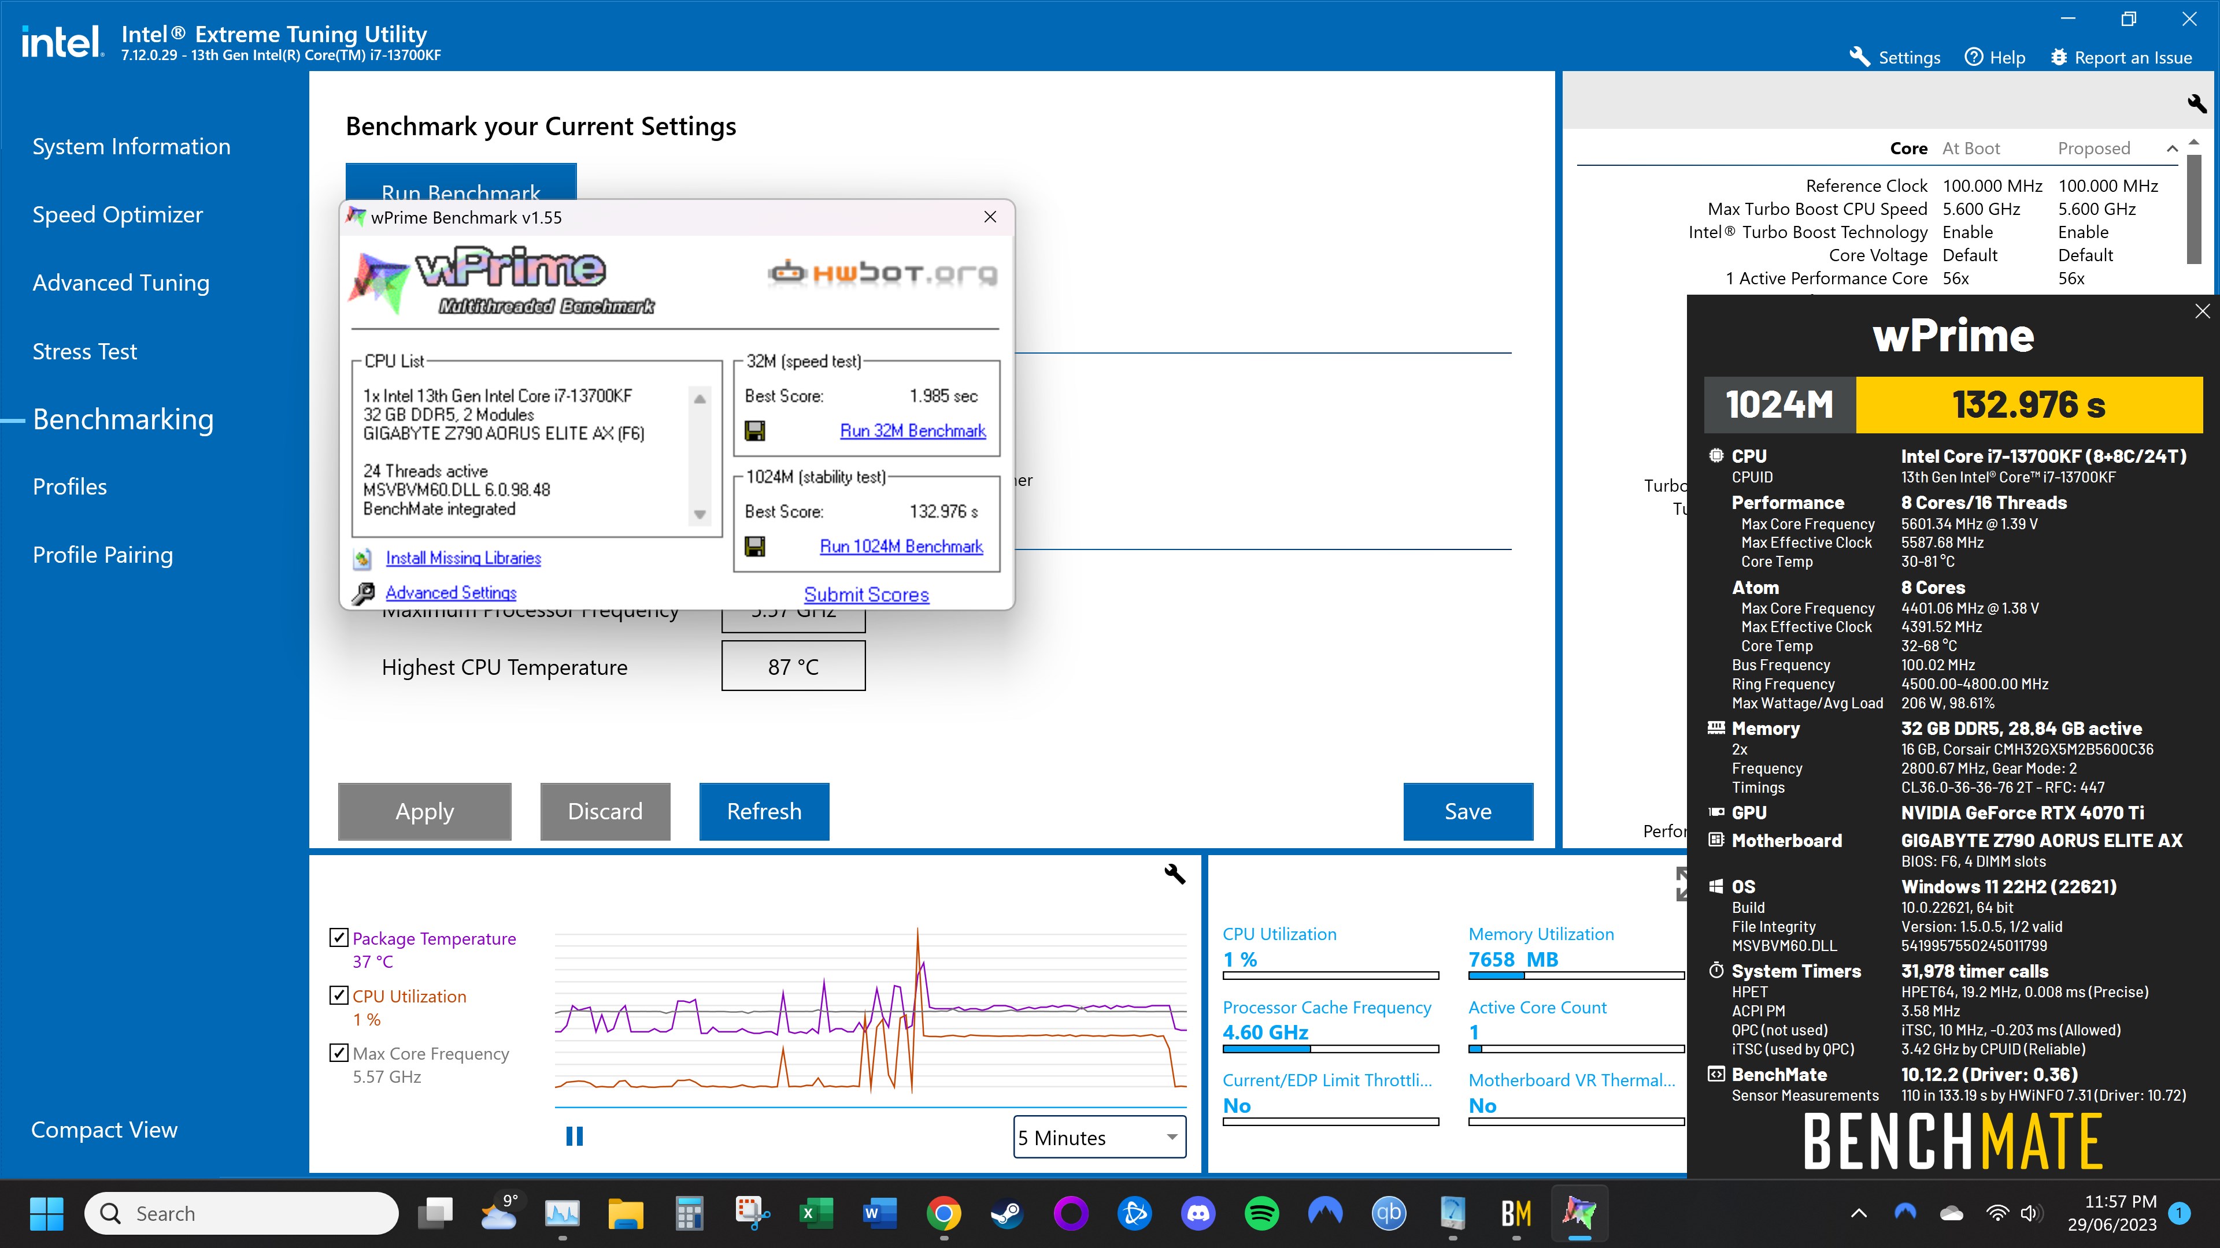Open the Help menu in the header

[x=1994, y=57]
